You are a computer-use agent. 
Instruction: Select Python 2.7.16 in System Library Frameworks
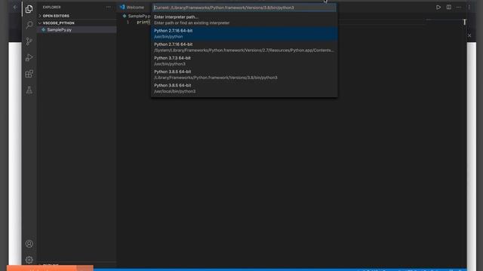(245, 47)
